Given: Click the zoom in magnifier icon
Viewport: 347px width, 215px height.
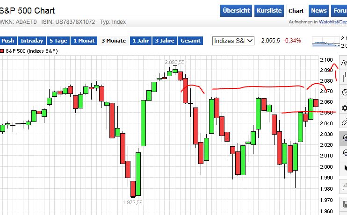Looking at the screenshot, I should pos(344,137).
